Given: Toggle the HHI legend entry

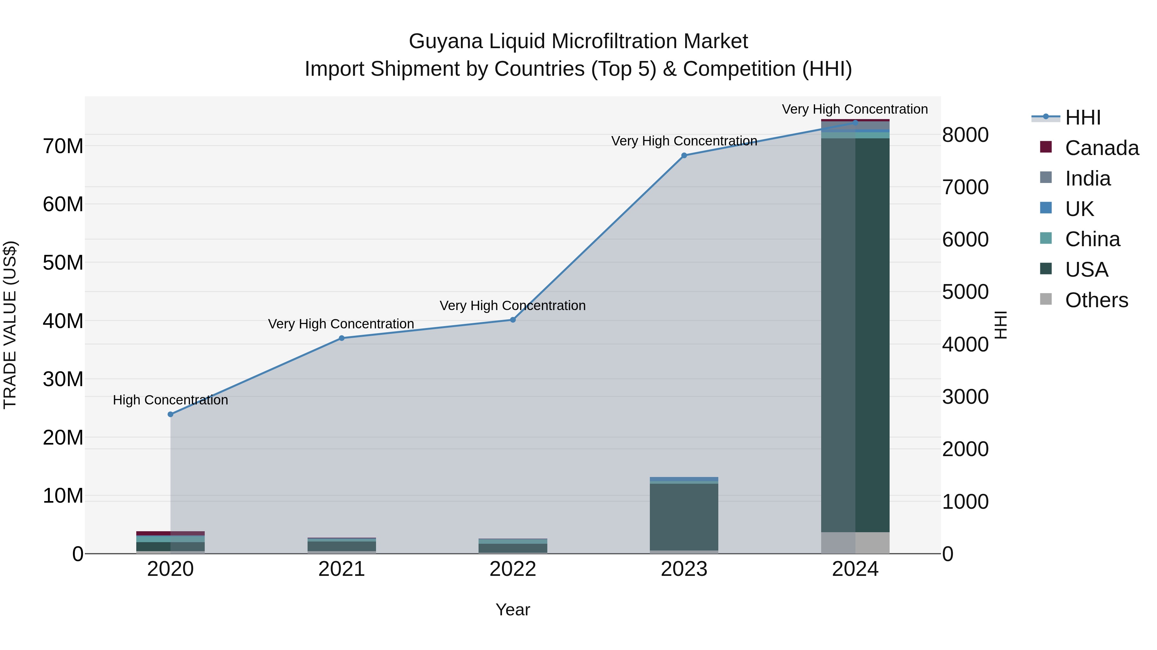Looking at the screenshot, I should coord(1066,117).
